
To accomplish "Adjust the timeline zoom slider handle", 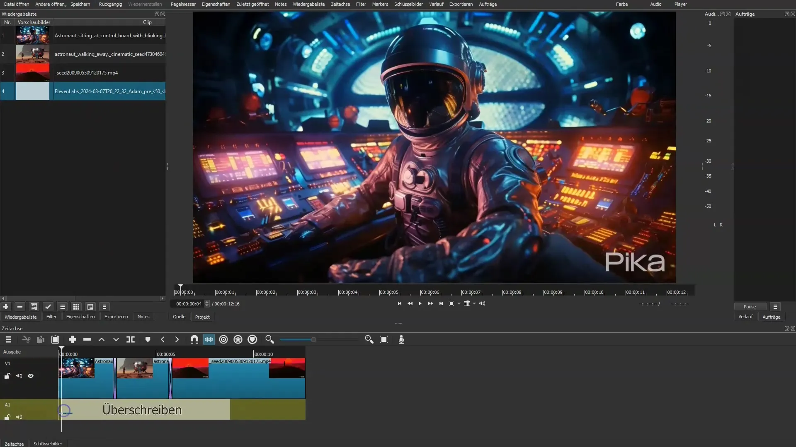I will pos(313,339).
